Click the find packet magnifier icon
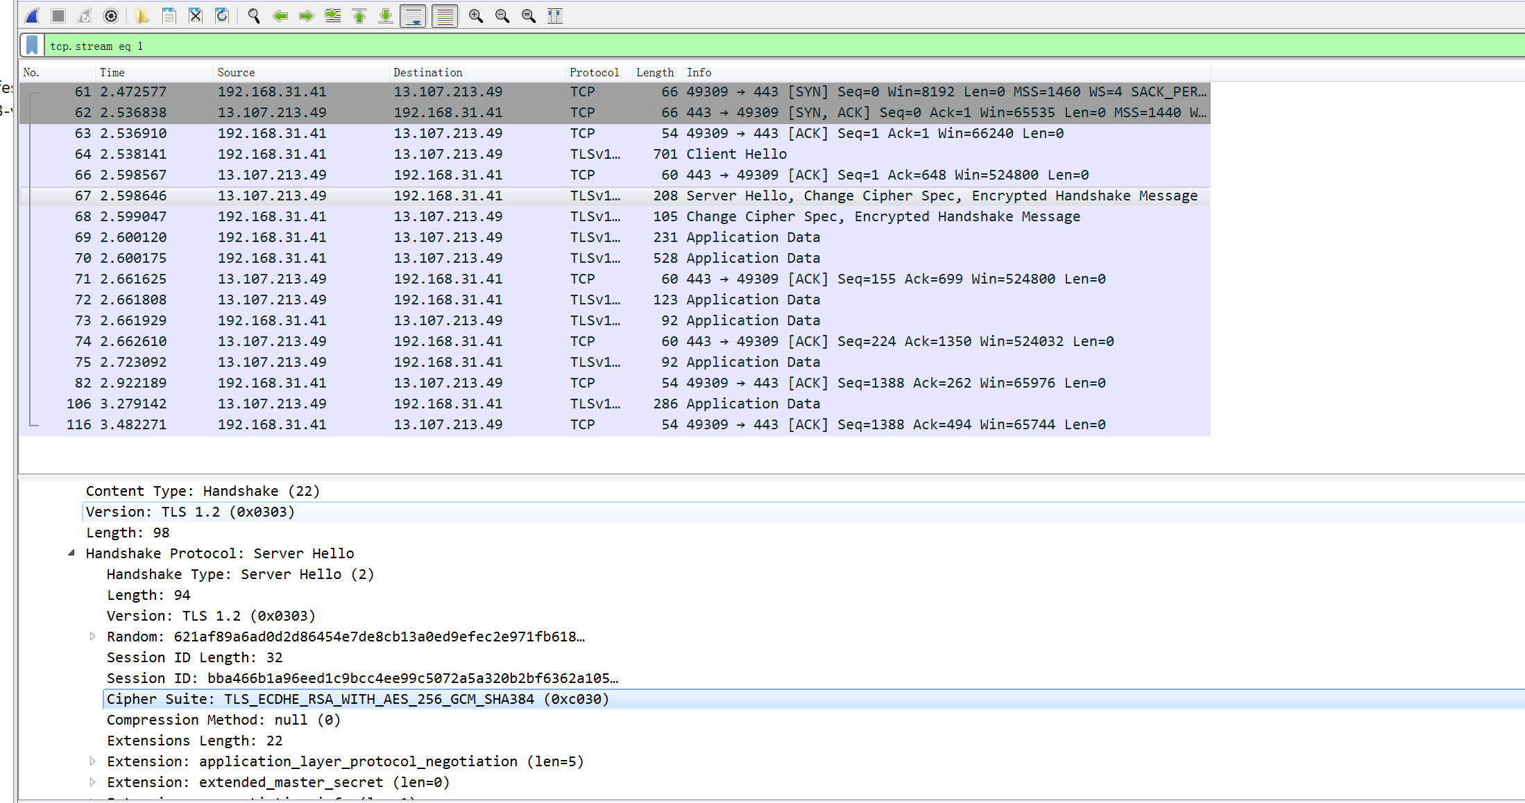 (254, 15)
